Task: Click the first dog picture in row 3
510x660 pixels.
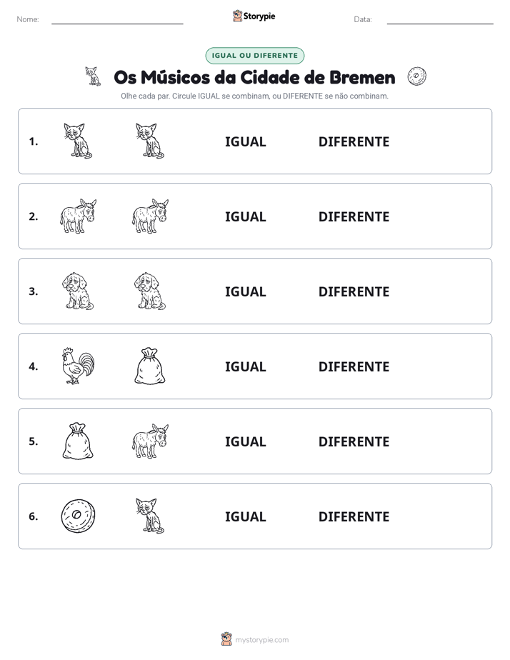Action: [x=78, y=291]
